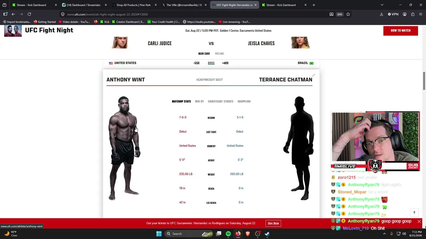Open Import bookmarks bookmark
Screen dimensions: 426x239
[17, 22]
